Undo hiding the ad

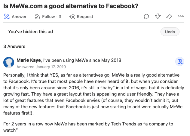(x=170, y=32)
